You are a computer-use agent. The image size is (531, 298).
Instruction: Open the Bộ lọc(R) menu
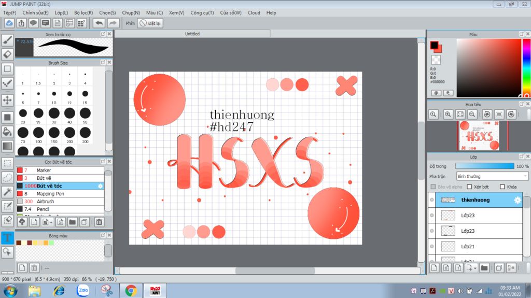coord(83,12)
